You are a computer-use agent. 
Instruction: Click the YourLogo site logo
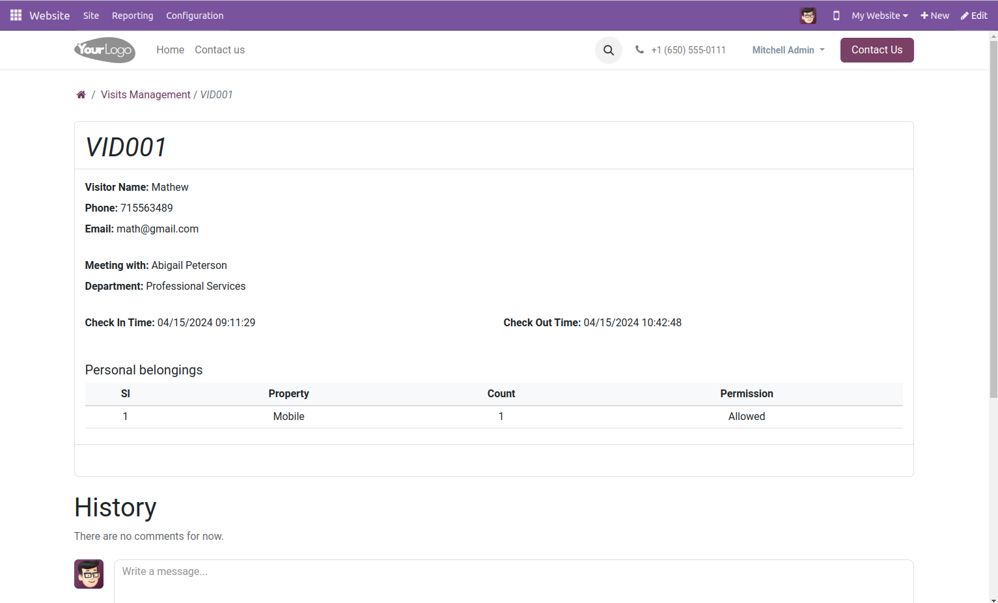pyautogui.click(x=105, y=50)
